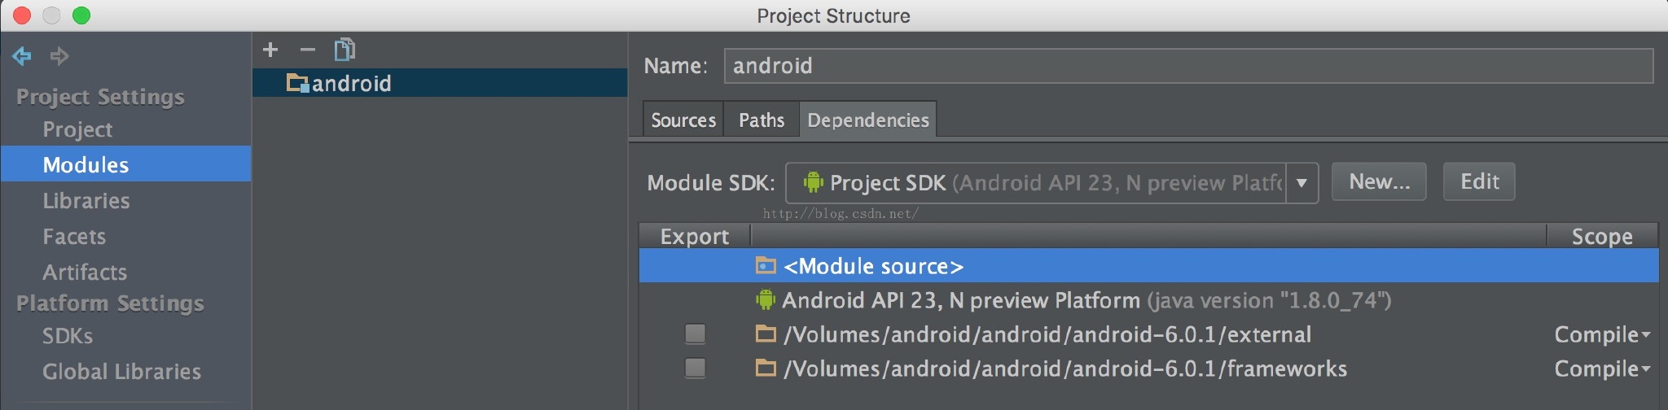Select Libraries in Project Settings
Screen dimensions: 1668x410
pyautogui.click(x=86, y=201)
